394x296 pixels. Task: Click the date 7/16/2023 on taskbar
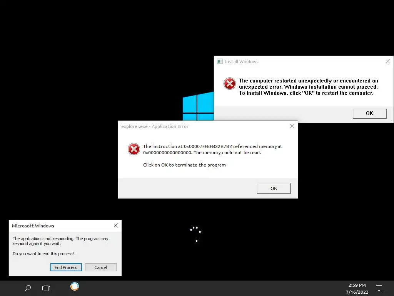tap(357, 292)
